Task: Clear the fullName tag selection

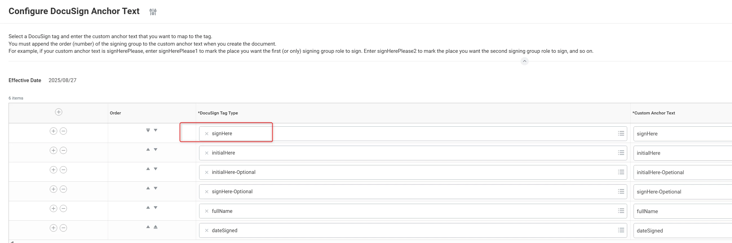Action: 207,211
